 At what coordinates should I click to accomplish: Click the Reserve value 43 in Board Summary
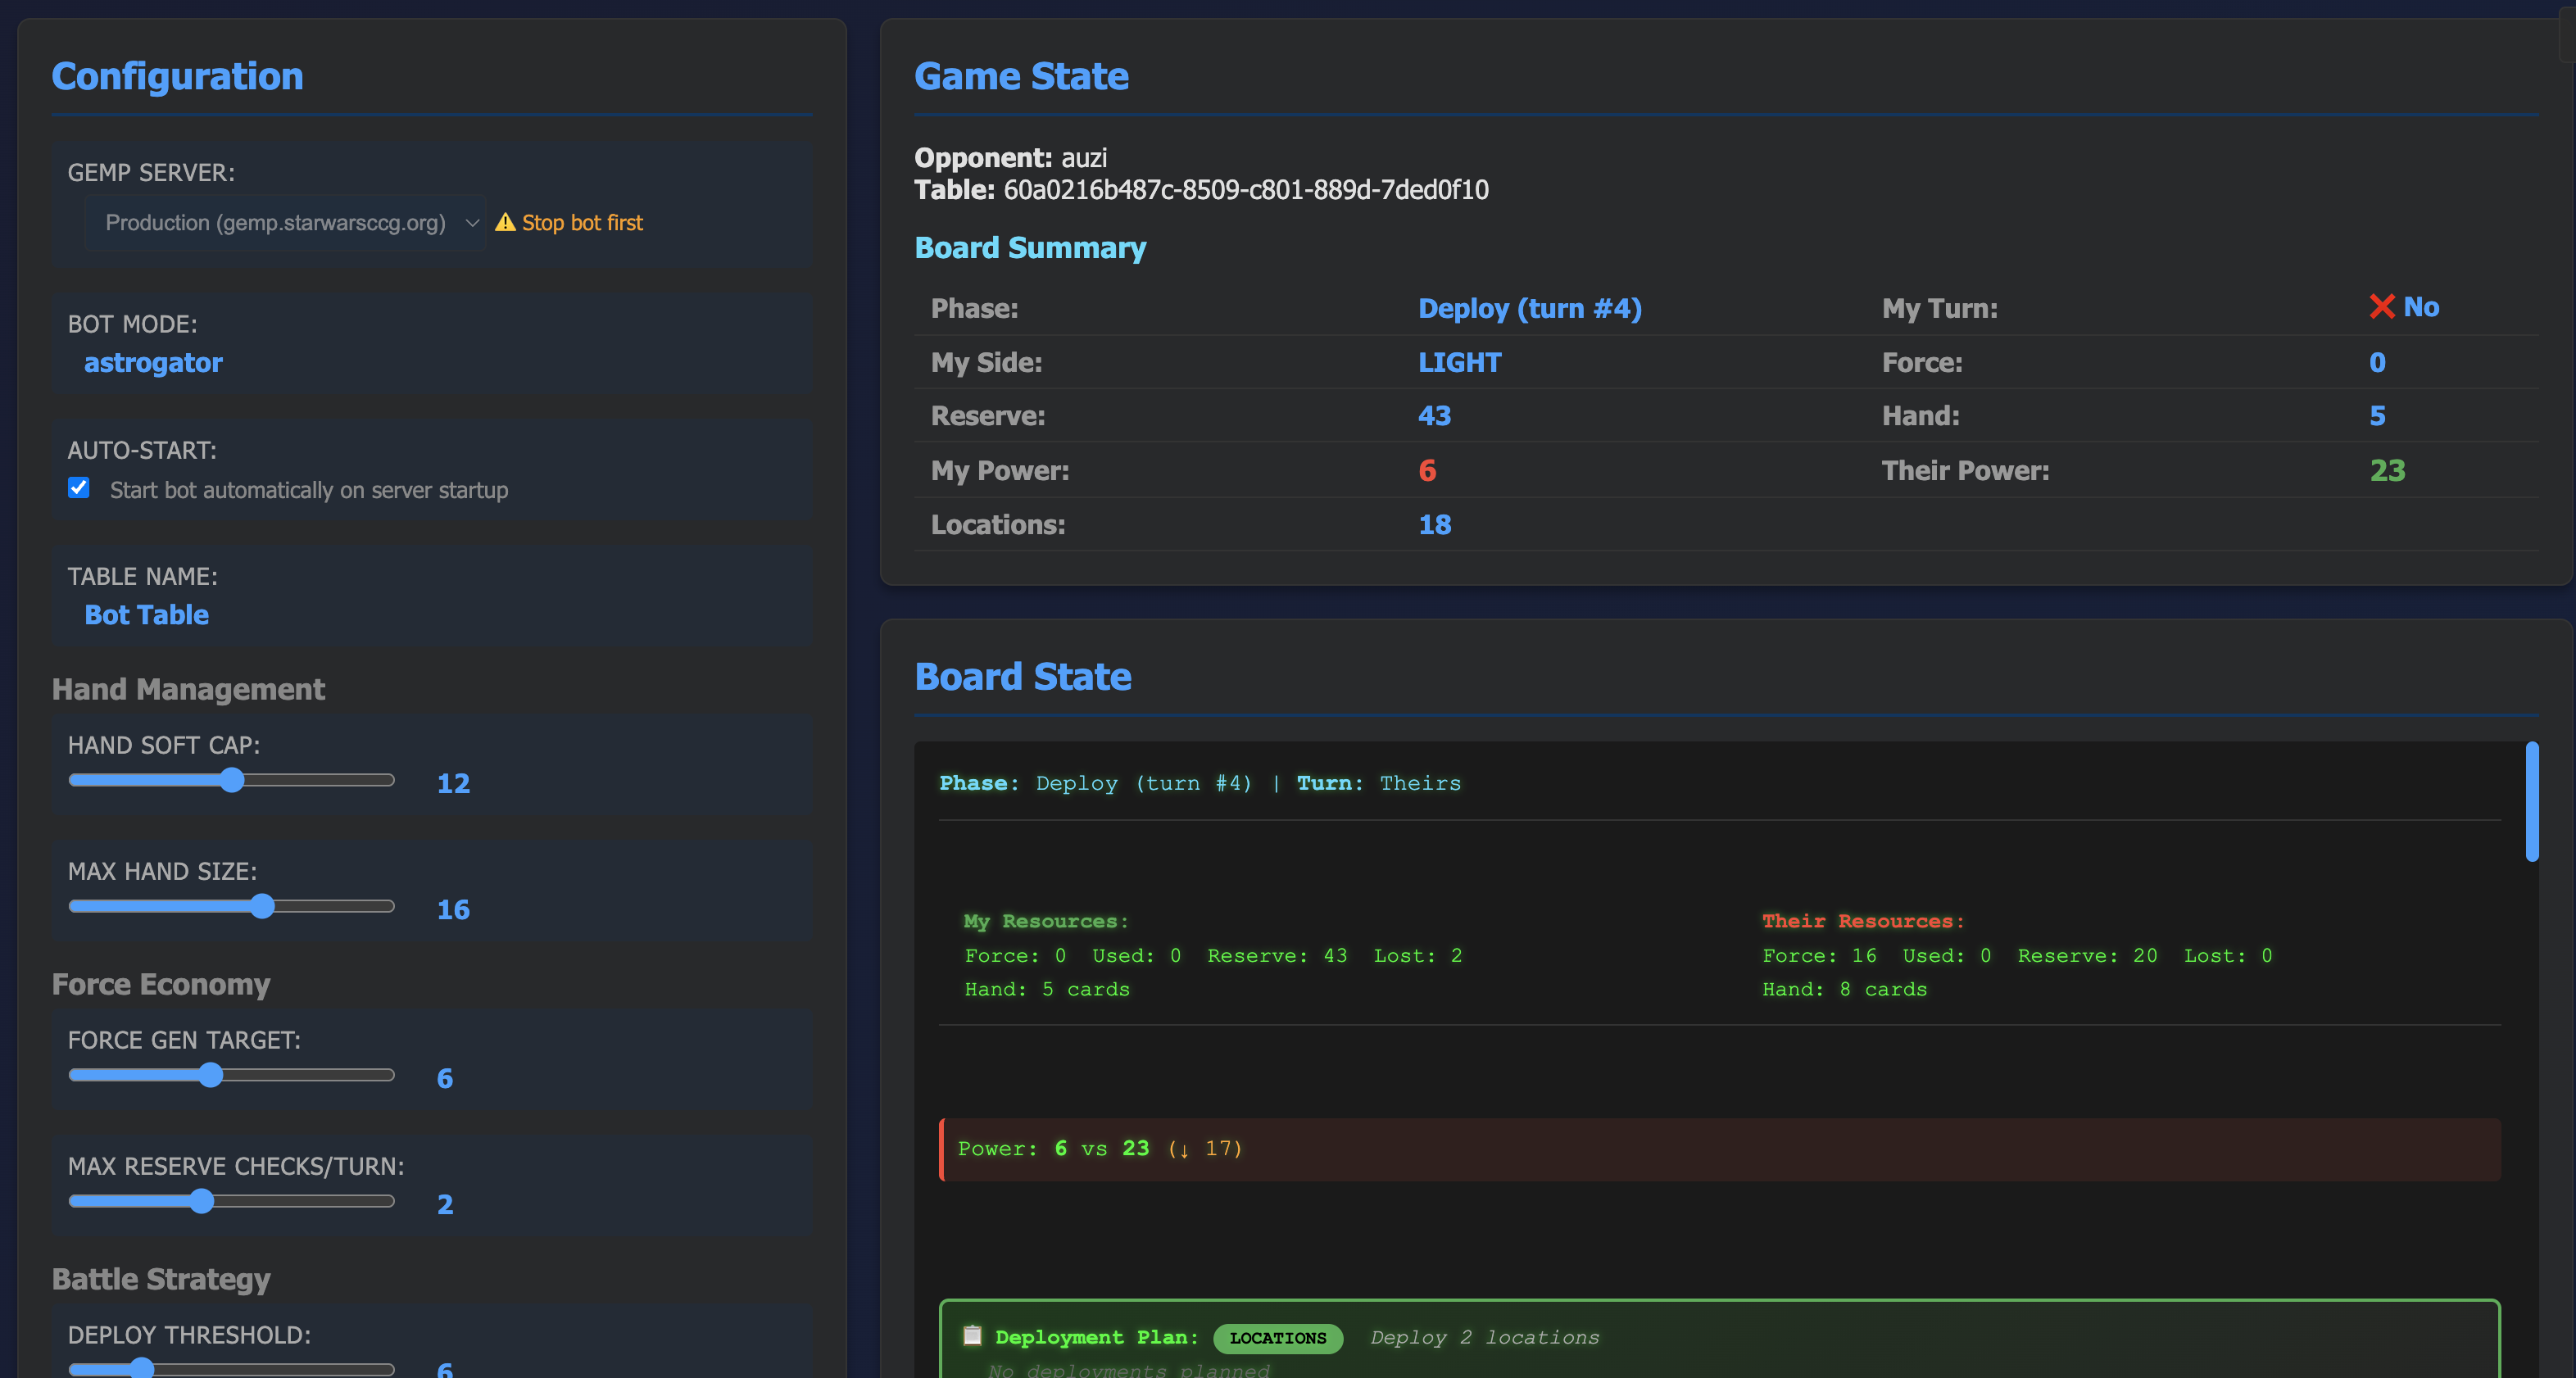pyautogui.click(x=1435, y=416)
